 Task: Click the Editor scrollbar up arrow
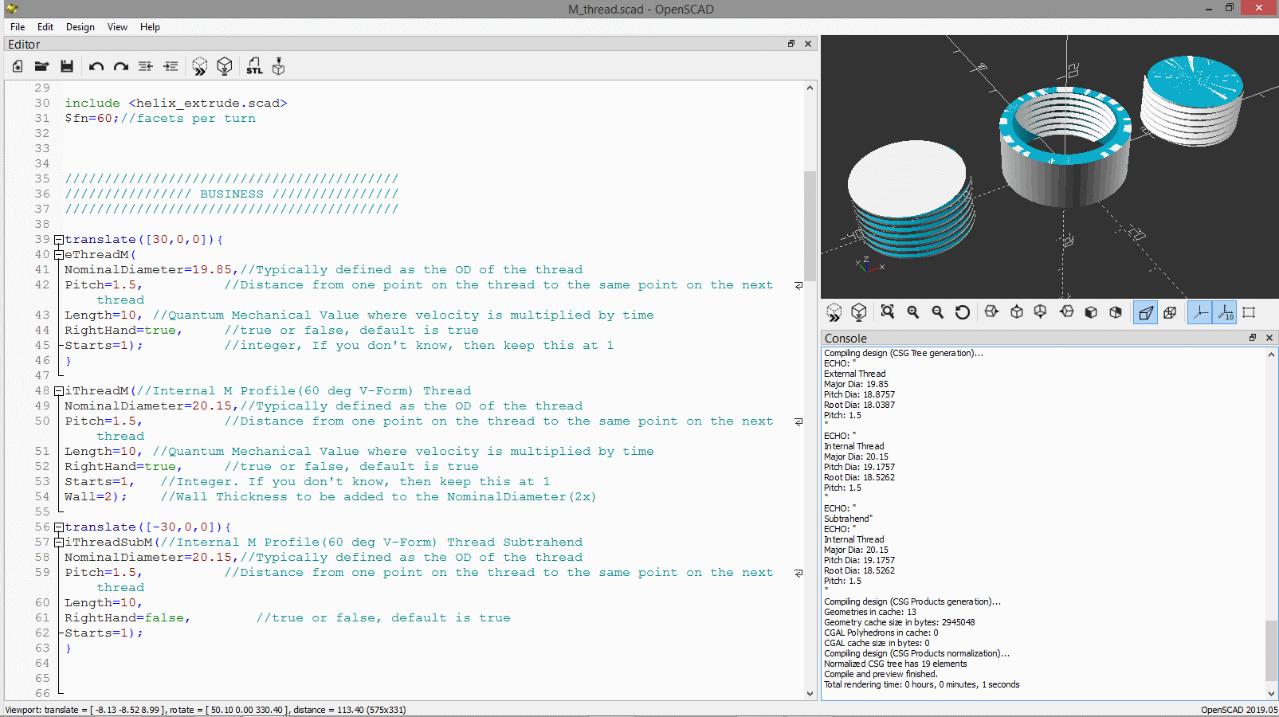pos(810,88)
